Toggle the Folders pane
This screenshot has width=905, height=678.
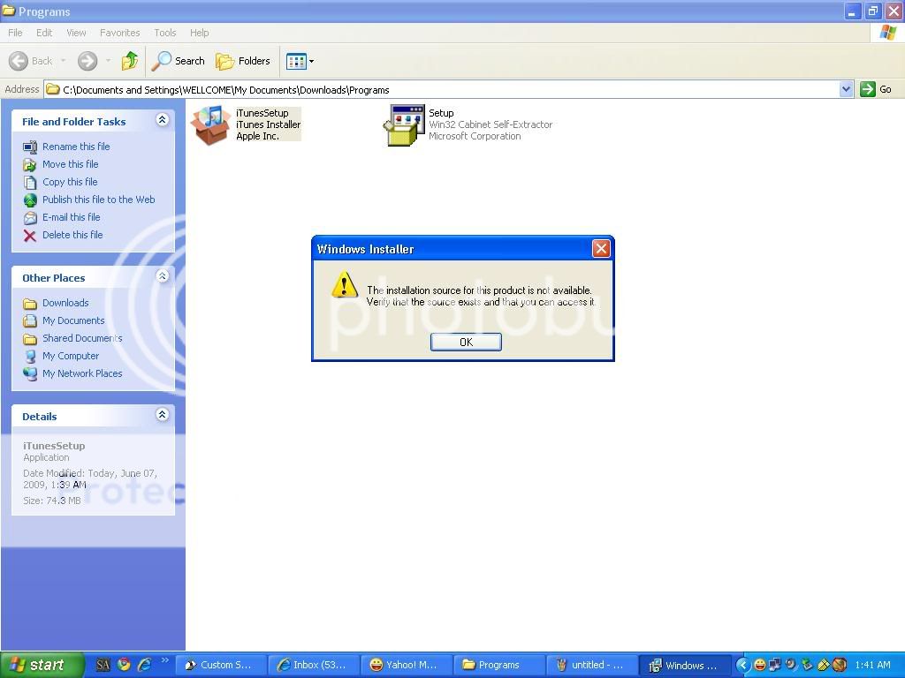242,61
